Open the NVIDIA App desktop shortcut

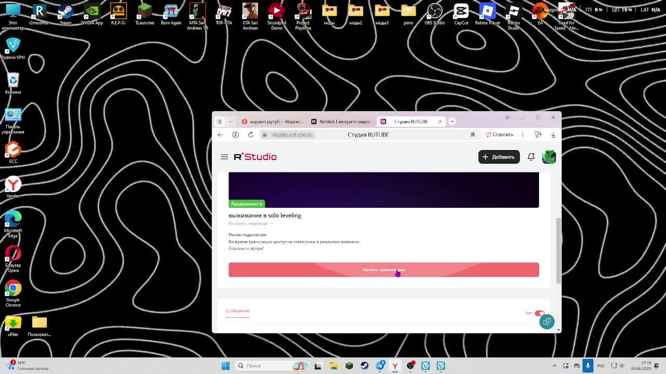point(92,14)
